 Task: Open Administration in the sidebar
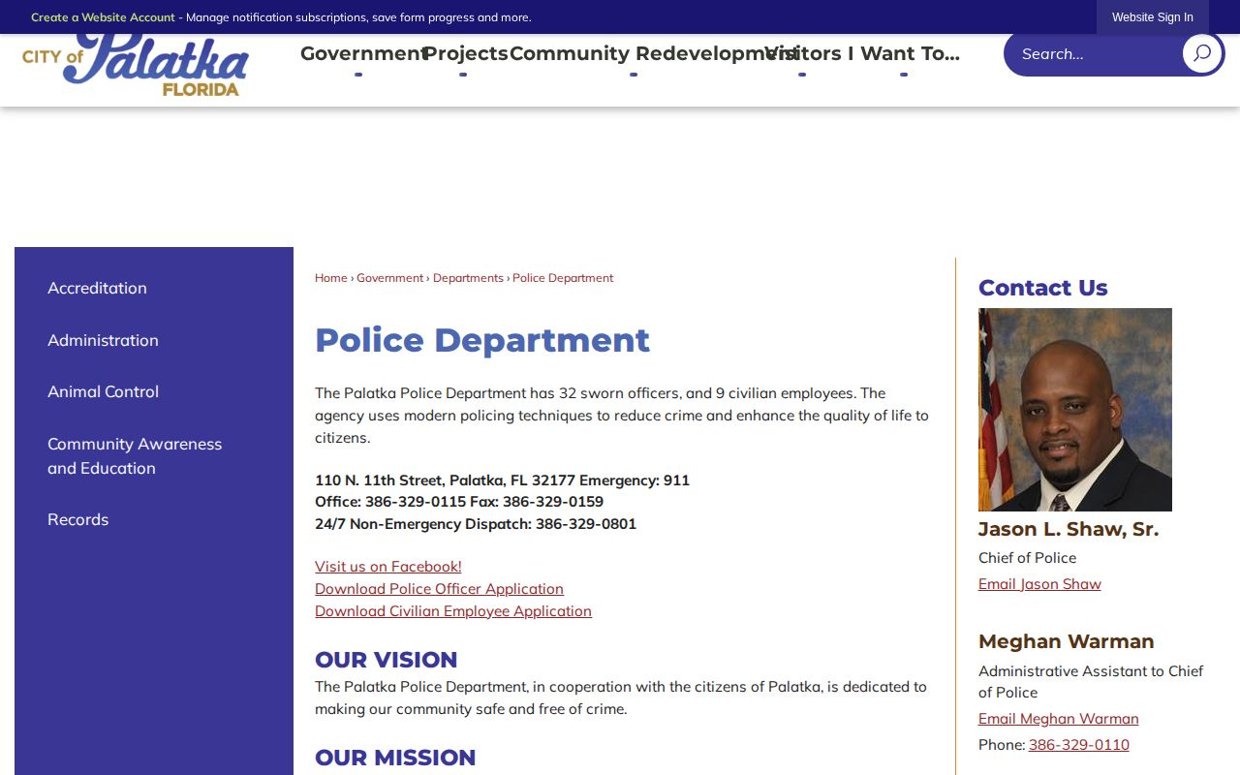point(103,340)
